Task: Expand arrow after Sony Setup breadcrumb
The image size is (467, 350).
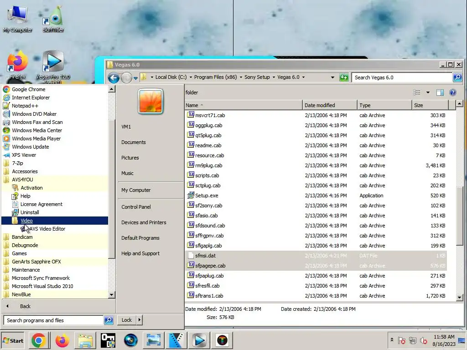Action: coord(274,77)
